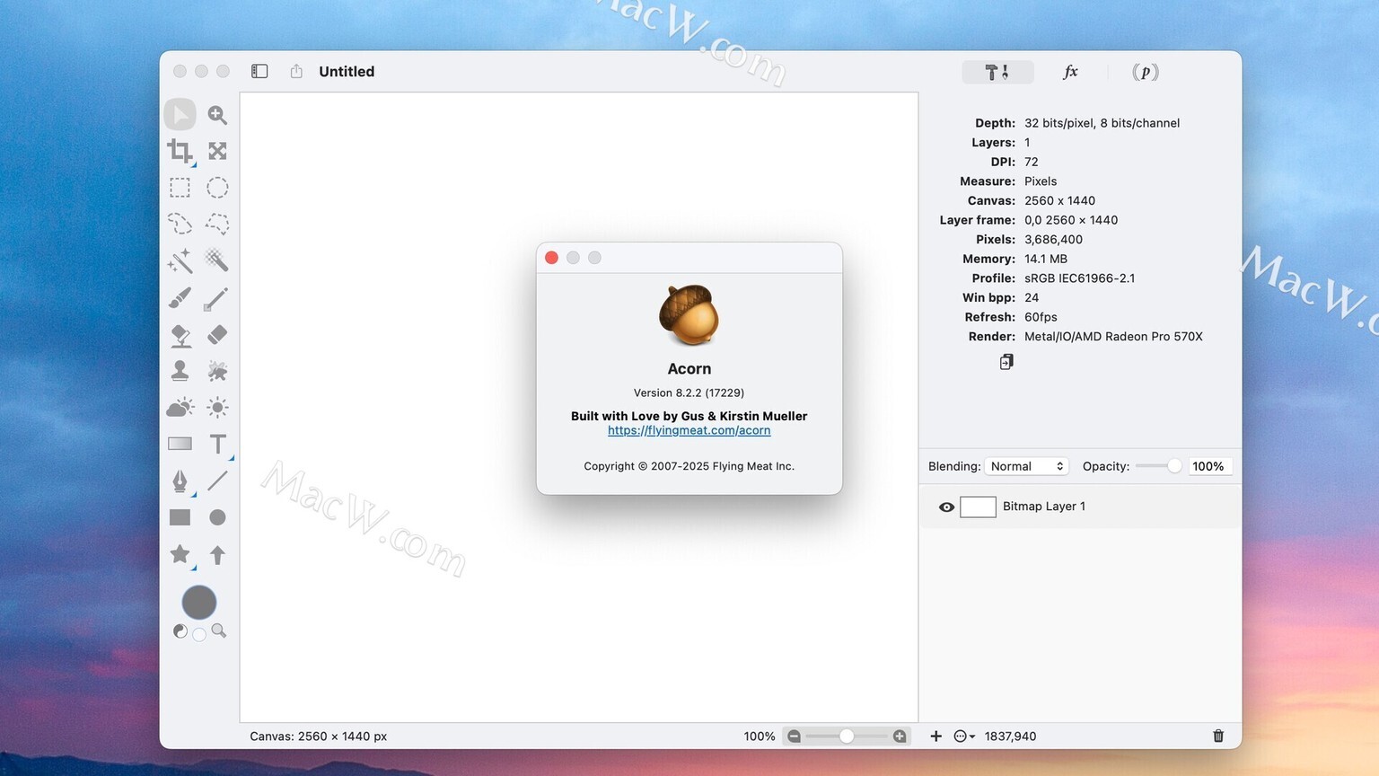Toggle the sidebar panel button in the title bar
The height and width of the screenshot is (776, 1379).
pos(259,71)
